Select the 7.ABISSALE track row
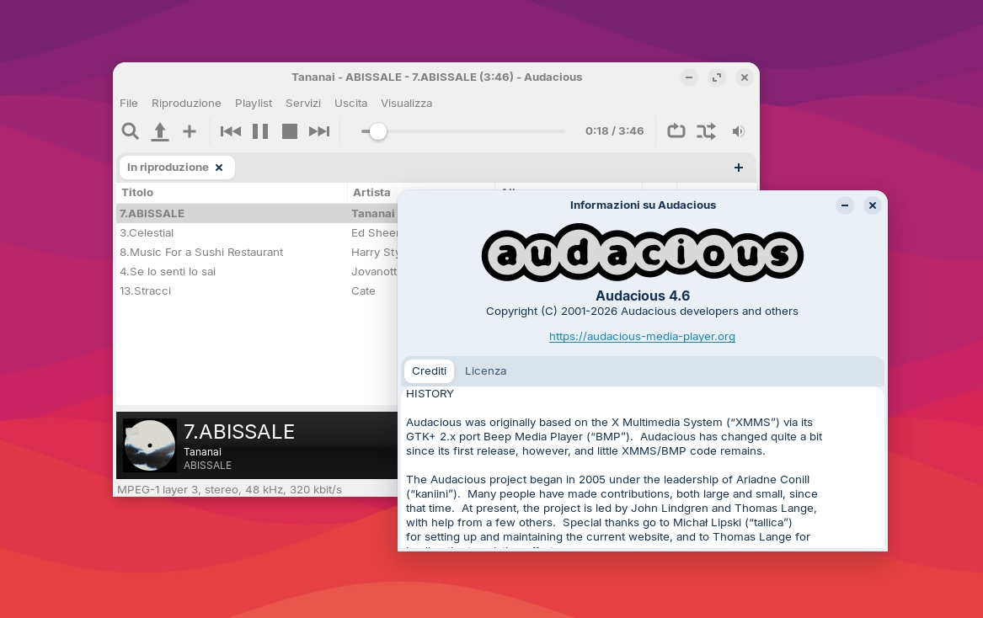Image resolution: width=983 pixels, height=618 pixels. (257, 213)
